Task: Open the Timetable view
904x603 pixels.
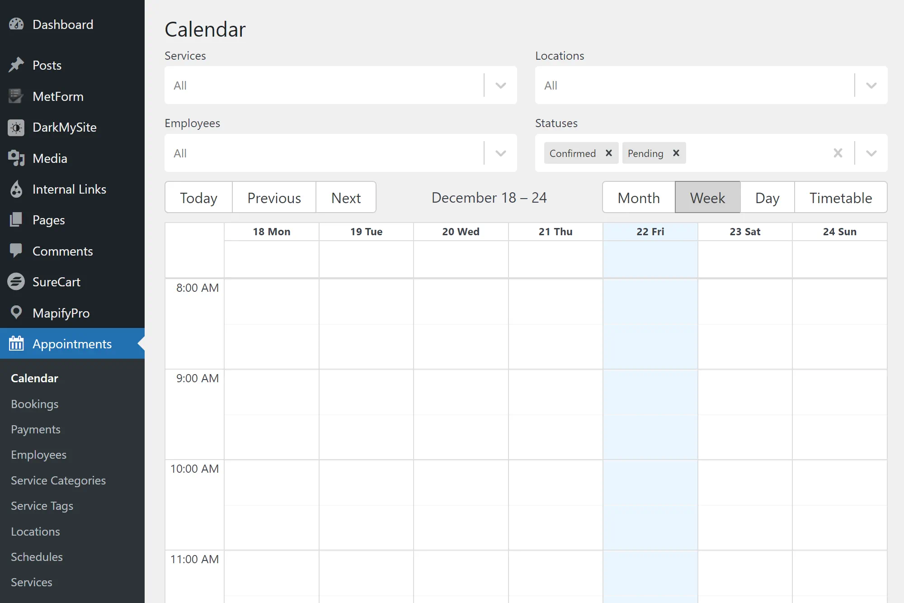Action: (x=840, y=197)
